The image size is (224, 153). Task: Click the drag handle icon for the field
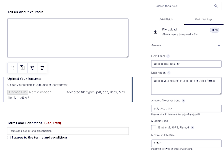(12, 68)
